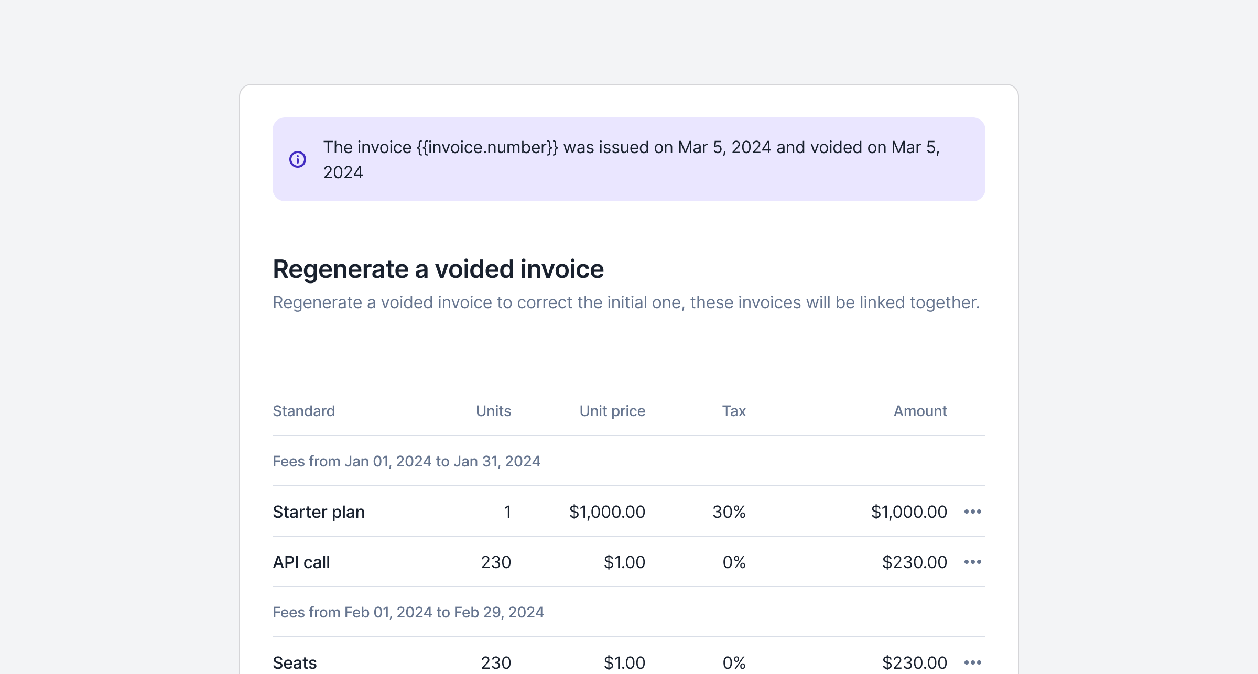Open API call row three-dot menu
The width and height of the screenshot is (1258, 674).
tap(972, 562)
